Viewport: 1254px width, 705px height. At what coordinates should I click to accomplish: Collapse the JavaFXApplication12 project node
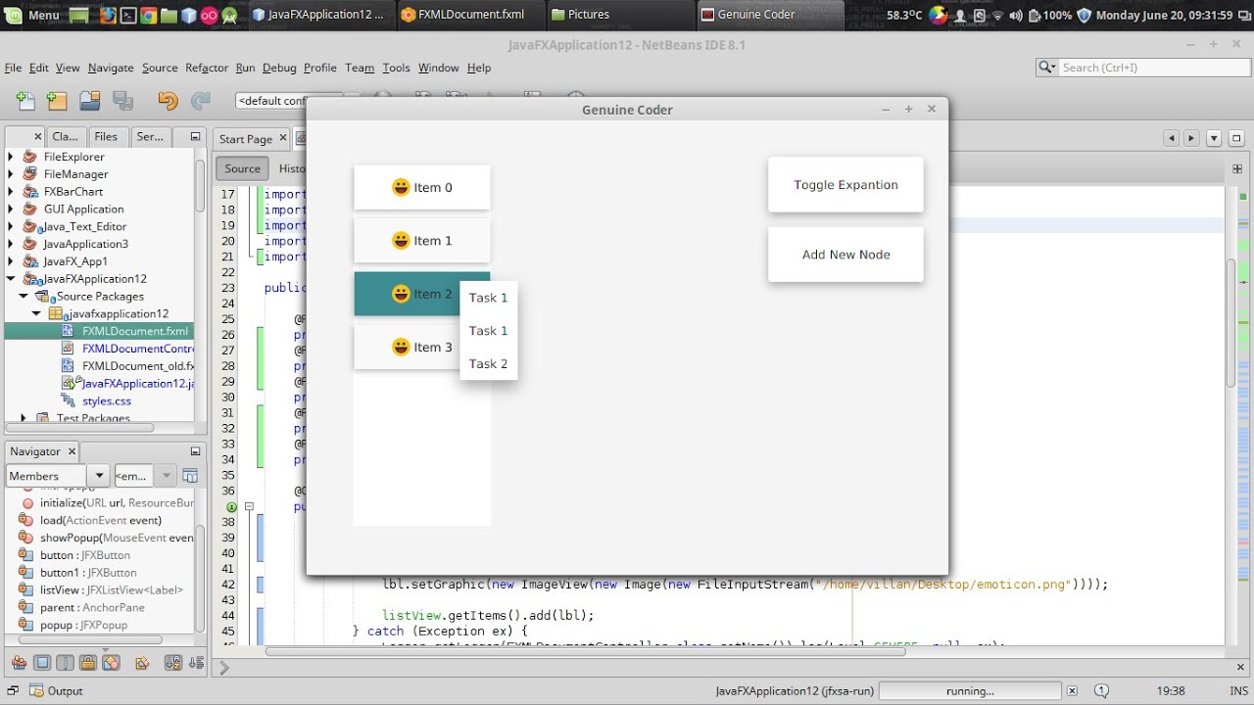(11, 279)
